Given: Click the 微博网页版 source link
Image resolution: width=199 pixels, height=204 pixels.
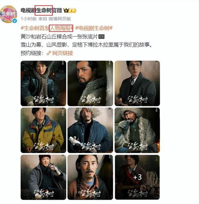Looking at the screenshot, I should pyautogui.click(x=60, y=19).
